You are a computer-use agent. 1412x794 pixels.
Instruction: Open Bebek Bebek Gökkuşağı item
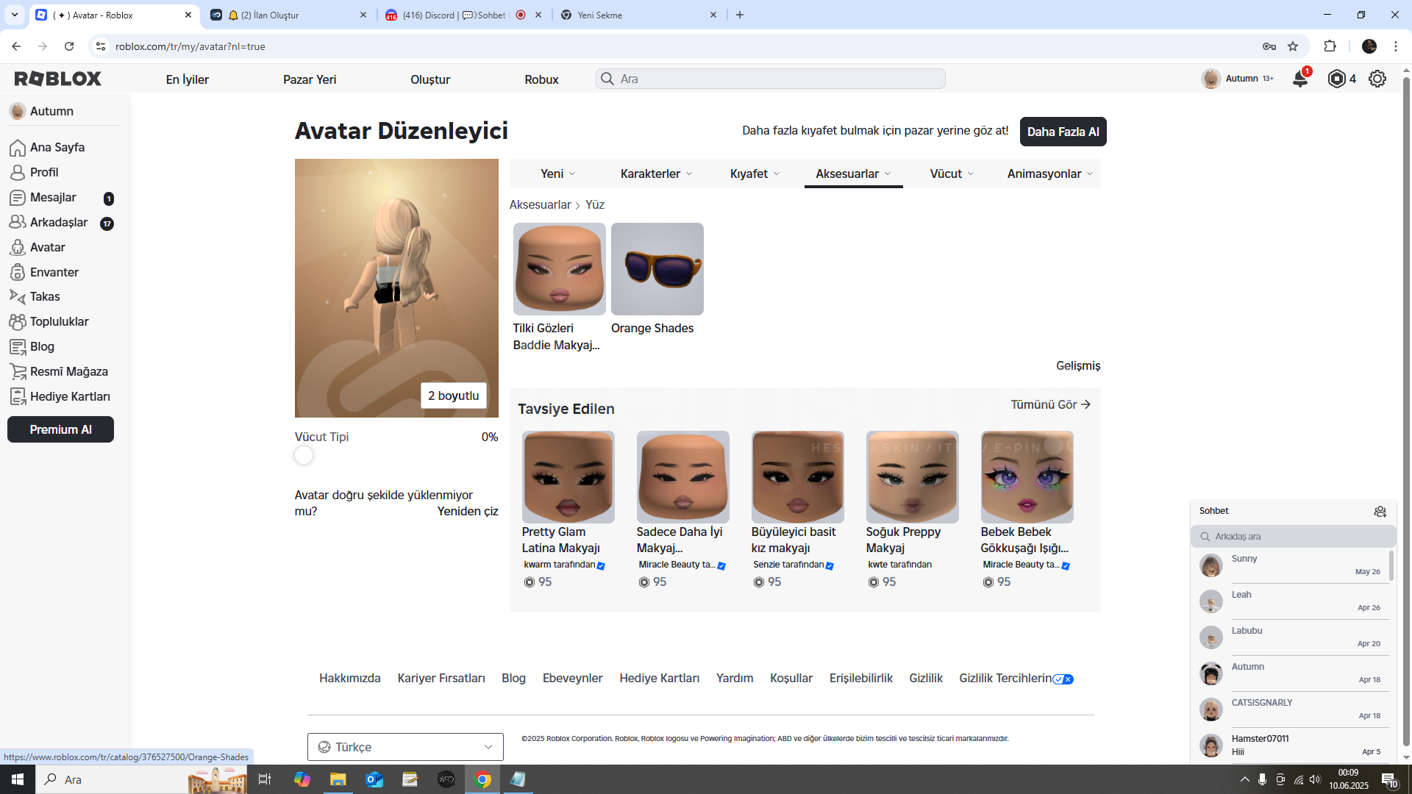[1027, 477]
